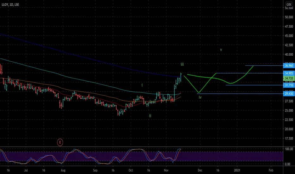
Task: Click the Aug date axis label
Action: [63, 171]
